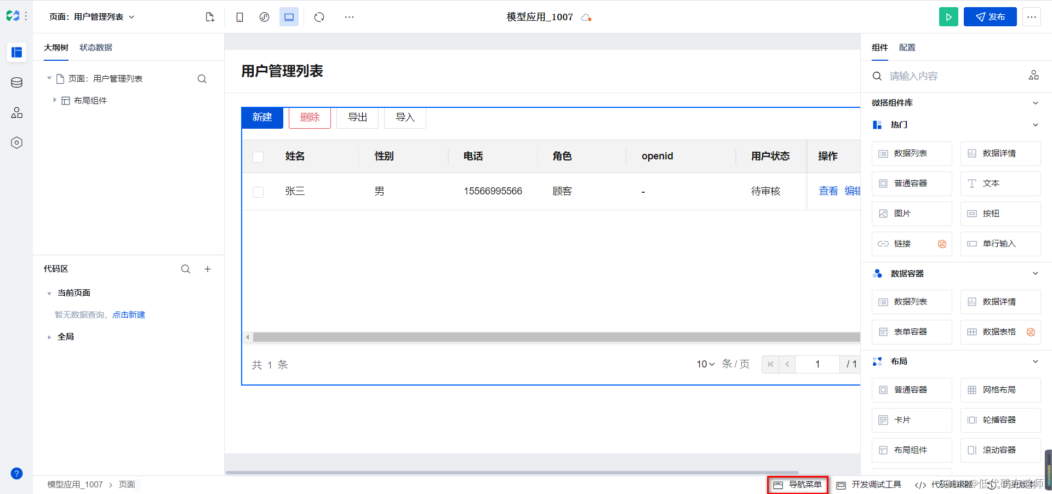This screenshot has width=1052, height=494.
Task: Collapse the 热门 component group
Action: 1036,125
